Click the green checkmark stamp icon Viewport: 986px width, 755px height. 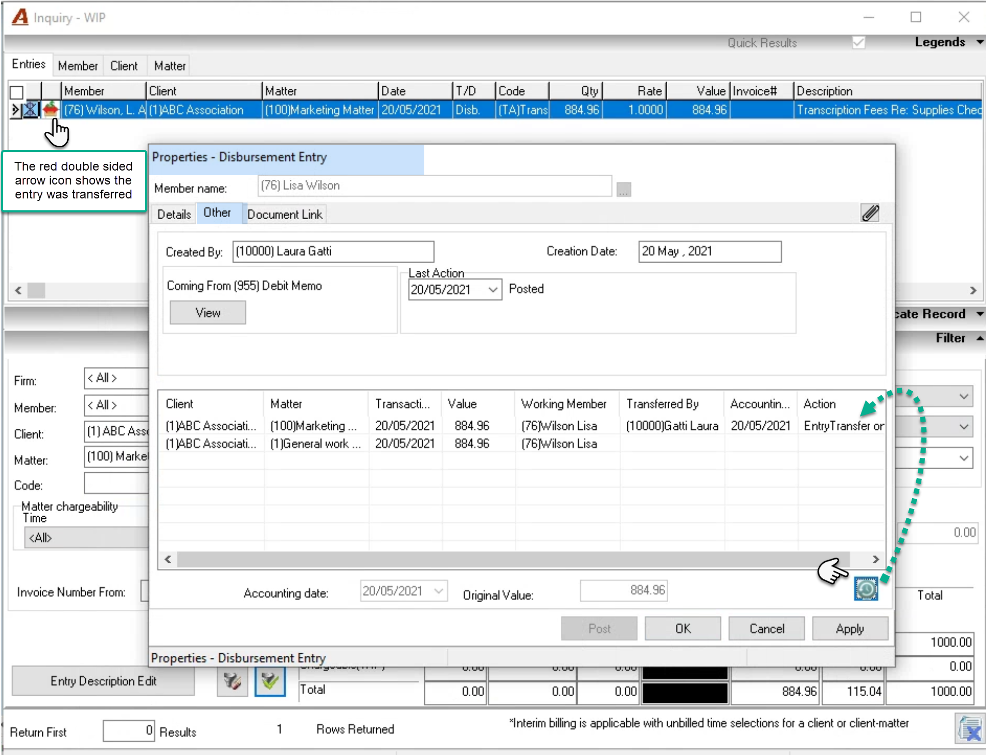[270, 681]
